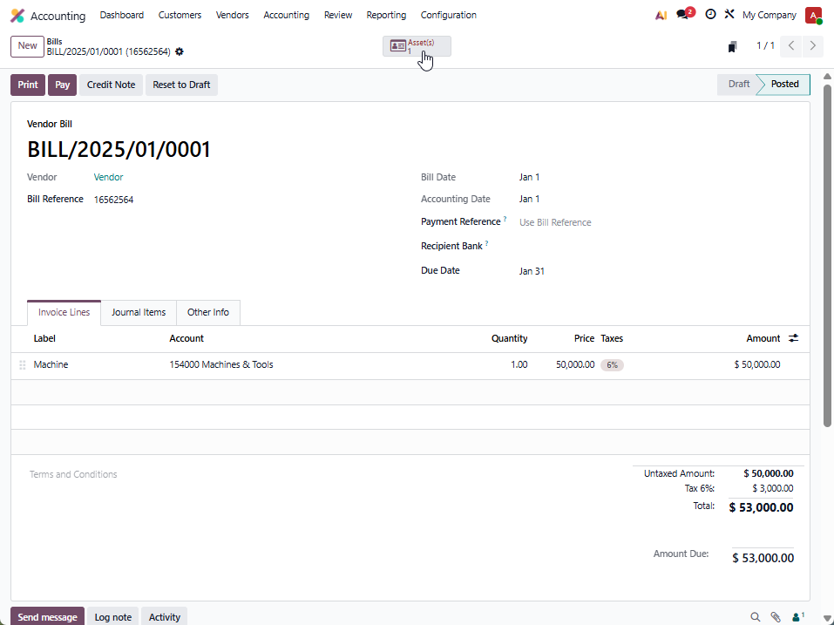
Task: Open the column settings adjuster icon
Action: point(793,338)
